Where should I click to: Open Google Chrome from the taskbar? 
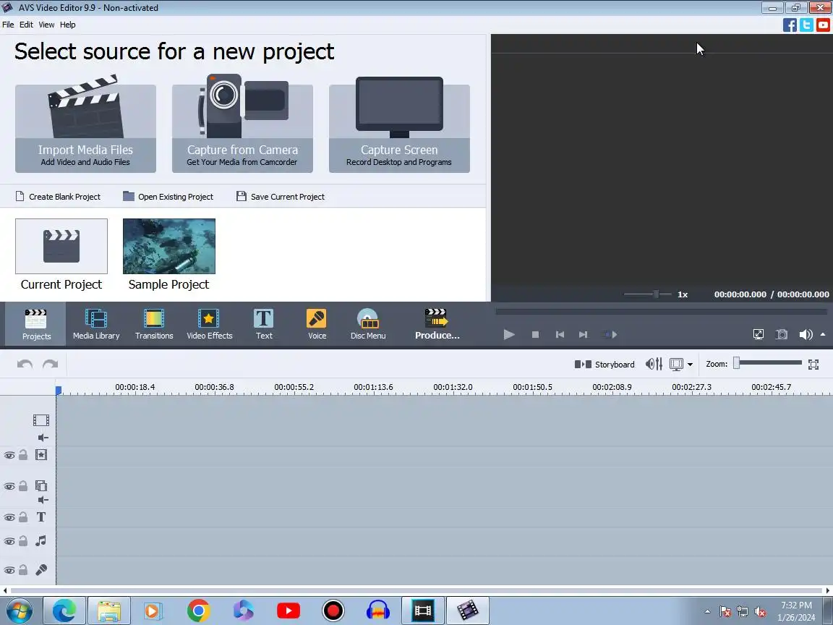(x=198, y=611)
